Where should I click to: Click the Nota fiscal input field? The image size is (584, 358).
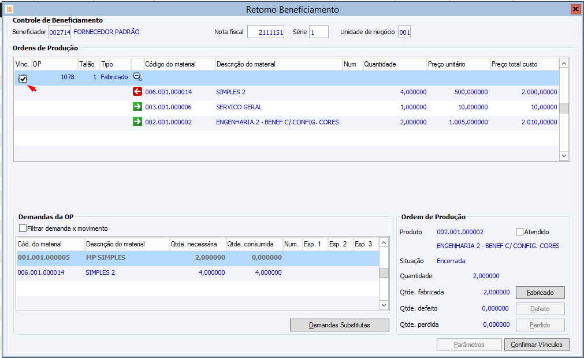[265, 32]
